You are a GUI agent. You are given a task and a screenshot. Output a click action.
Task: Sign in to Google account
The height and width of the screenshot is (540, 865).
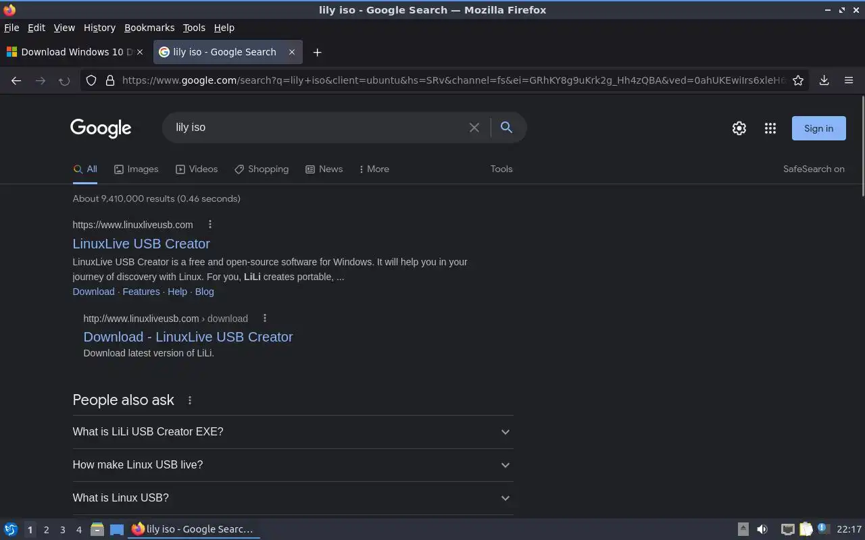point(818,128)
